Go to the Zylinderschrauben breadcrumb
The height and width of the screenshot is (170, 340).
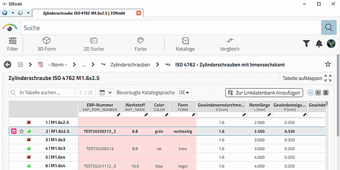pyautogui.click(x=130, y=65)
